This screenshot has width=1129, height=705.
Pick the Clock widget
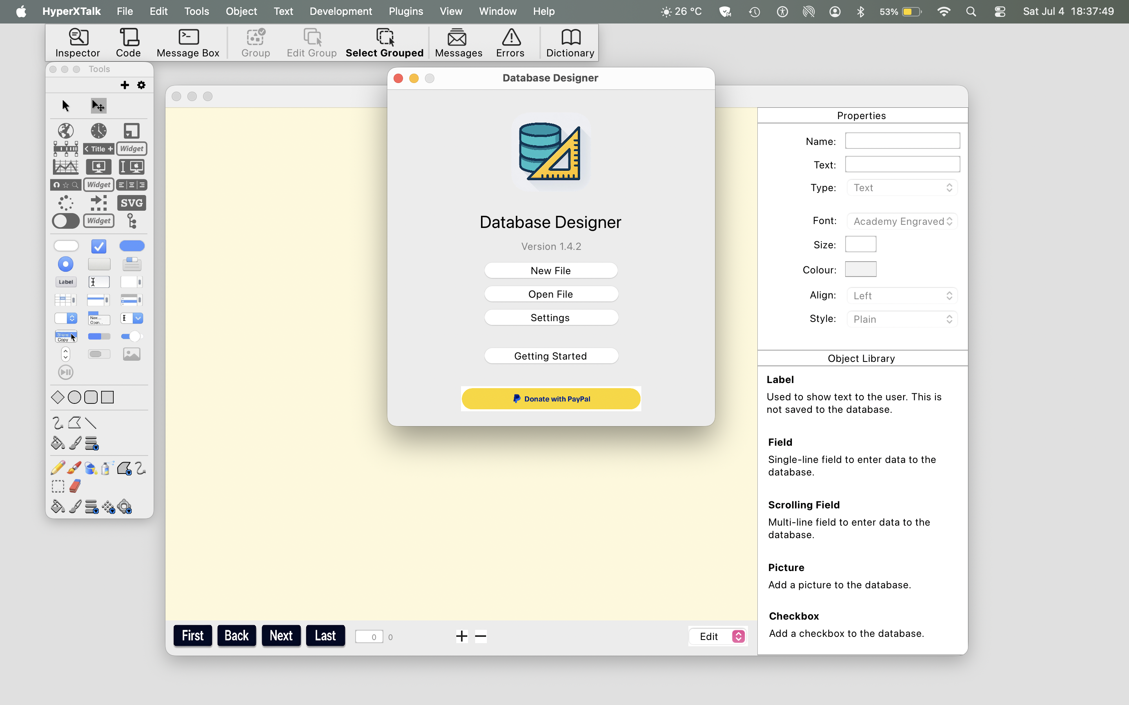[98, 131]
